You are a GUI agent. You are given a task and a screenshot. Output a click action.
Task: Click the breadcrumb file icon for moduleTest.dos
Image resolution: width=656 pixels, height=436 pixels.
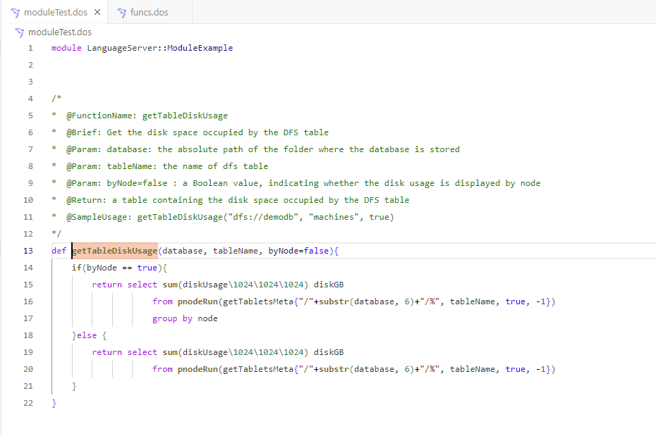(x=20, y=32)
